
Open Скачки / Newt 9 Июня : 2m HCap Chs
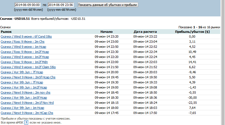pyautogui.click(x=27, y=113)
